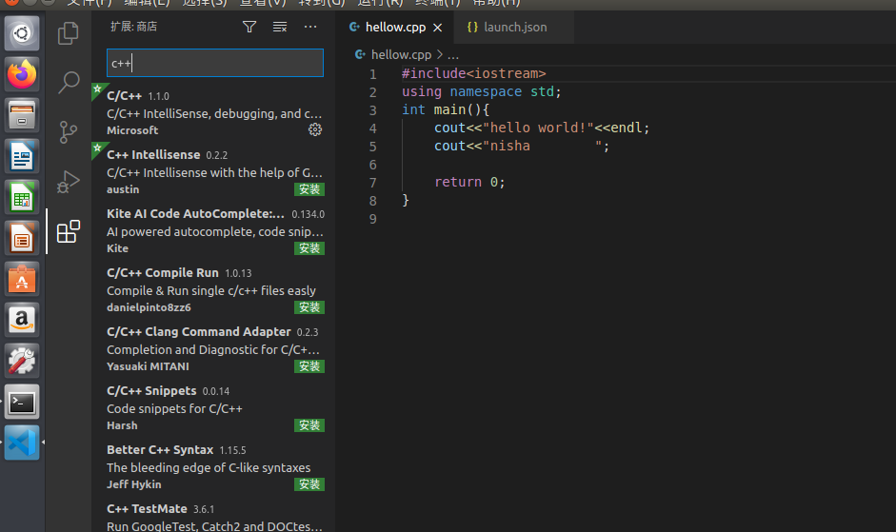Select the C++ TestMate extension title
The width and height of the screenshot is (896, 532).
point(147,508)
